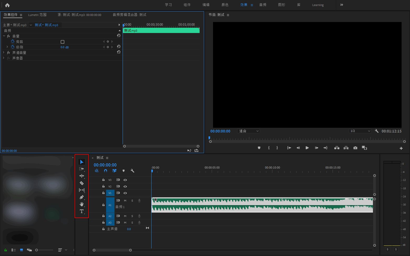Toggle 旁路 animation stopwatch
This screenshot has width=410, height=256.
[13, 41]
